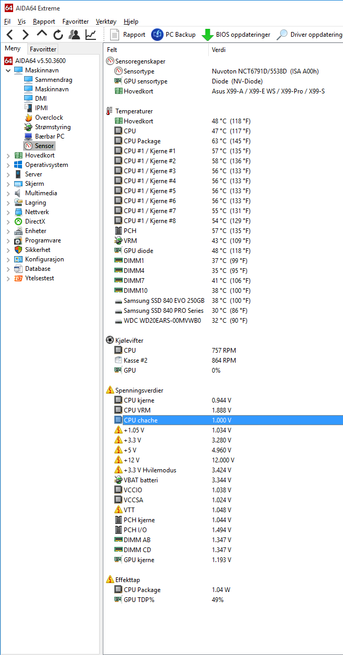This screenshot has width=343, height=655.
Task: Click the Enheter tree icon
Action: click(19, 231)
